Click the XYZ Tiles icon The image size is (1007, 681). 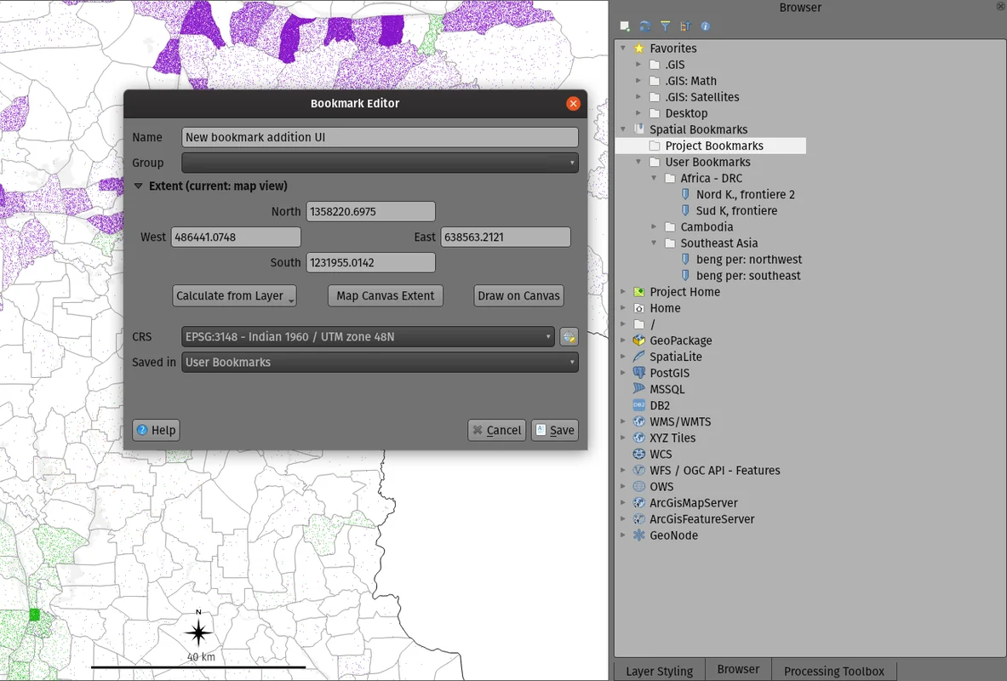click(x=639, y=438)
